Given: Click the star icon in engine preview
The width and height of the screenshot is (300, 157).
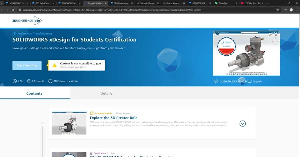Looking at the screenshot, I should (x=276, y=35).
